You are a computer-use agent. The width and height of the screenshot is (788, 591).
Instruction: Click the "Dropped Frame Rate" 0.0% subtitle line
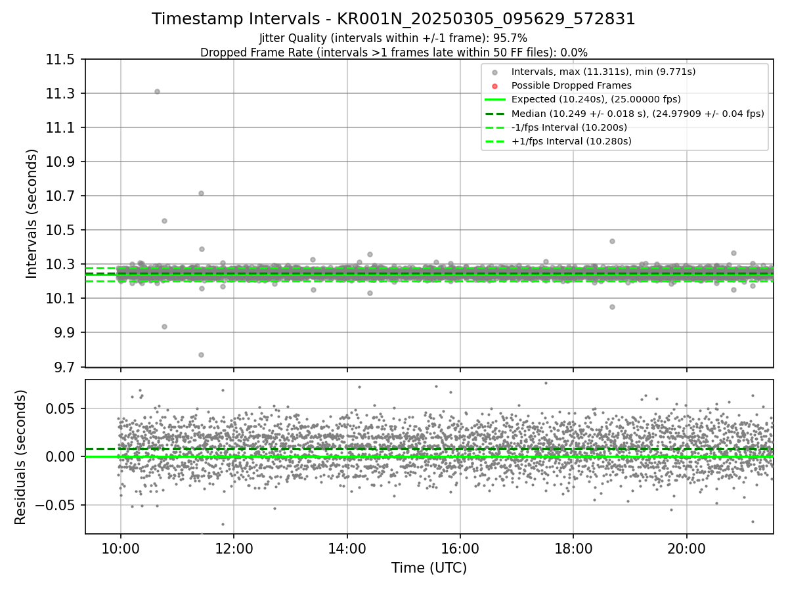(393, 52)
